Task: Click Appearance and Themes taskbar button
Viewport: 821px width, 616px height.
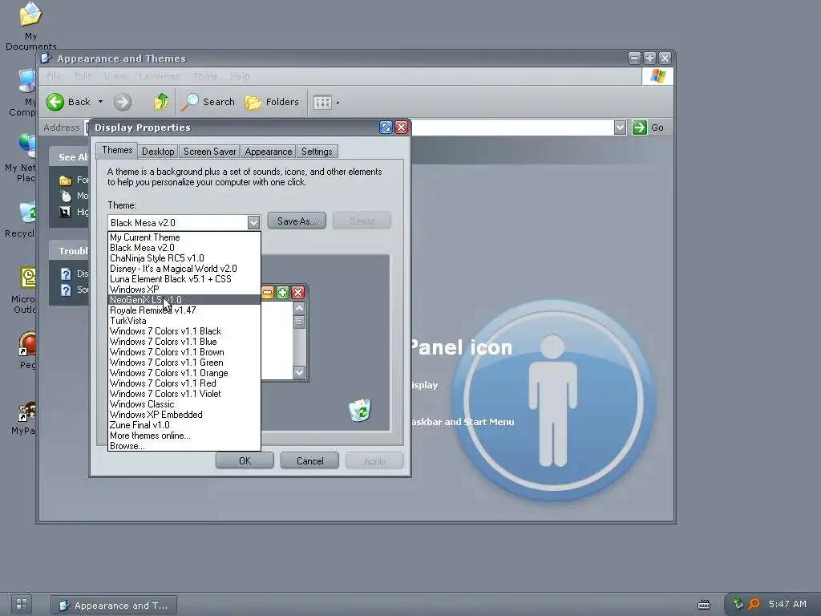Action: pyautogui.click(x=114, y=606)
